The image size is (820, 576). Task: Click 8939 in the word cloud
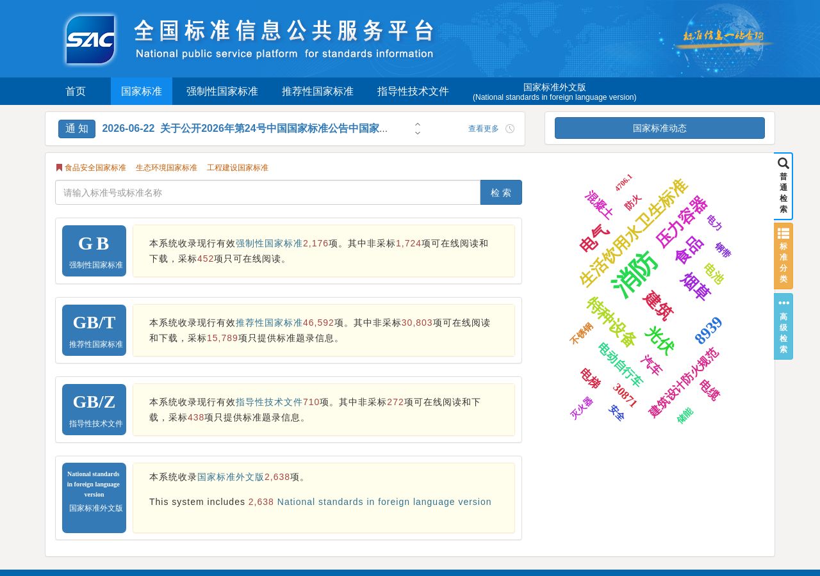tap(709, 331)
